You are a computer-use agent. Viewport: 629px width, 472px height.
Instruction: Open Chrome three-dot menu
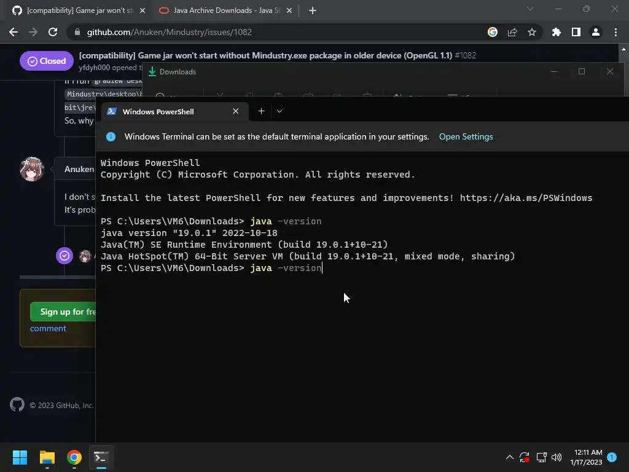click(615, 32)
